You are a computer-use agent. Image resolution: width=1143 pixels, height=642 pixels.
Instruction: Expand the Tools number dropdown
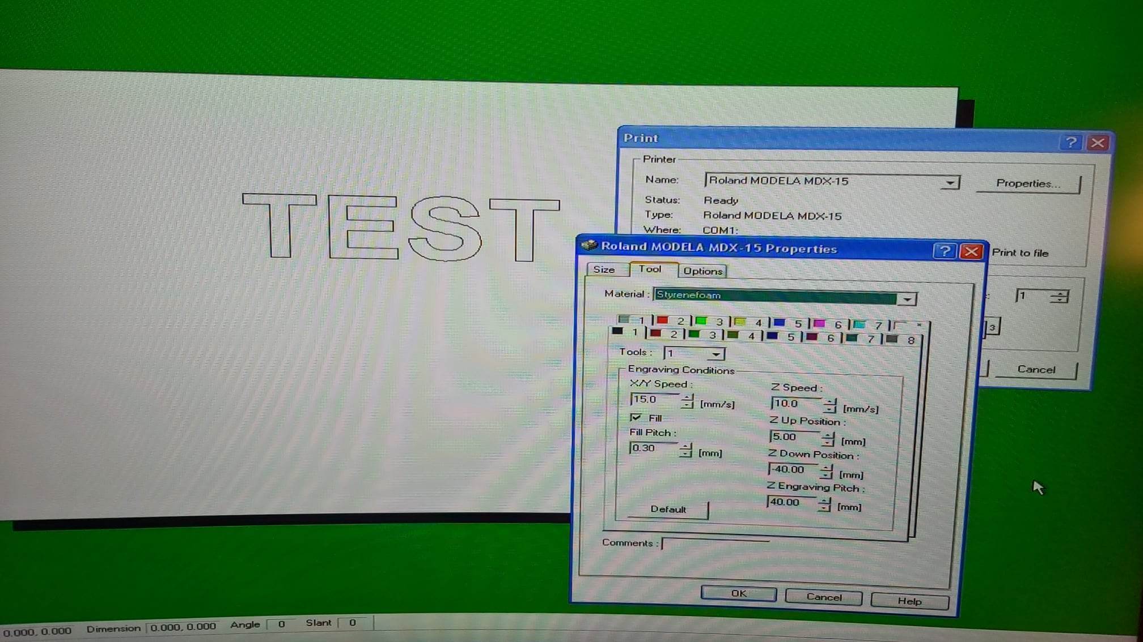tap(716, 354)
